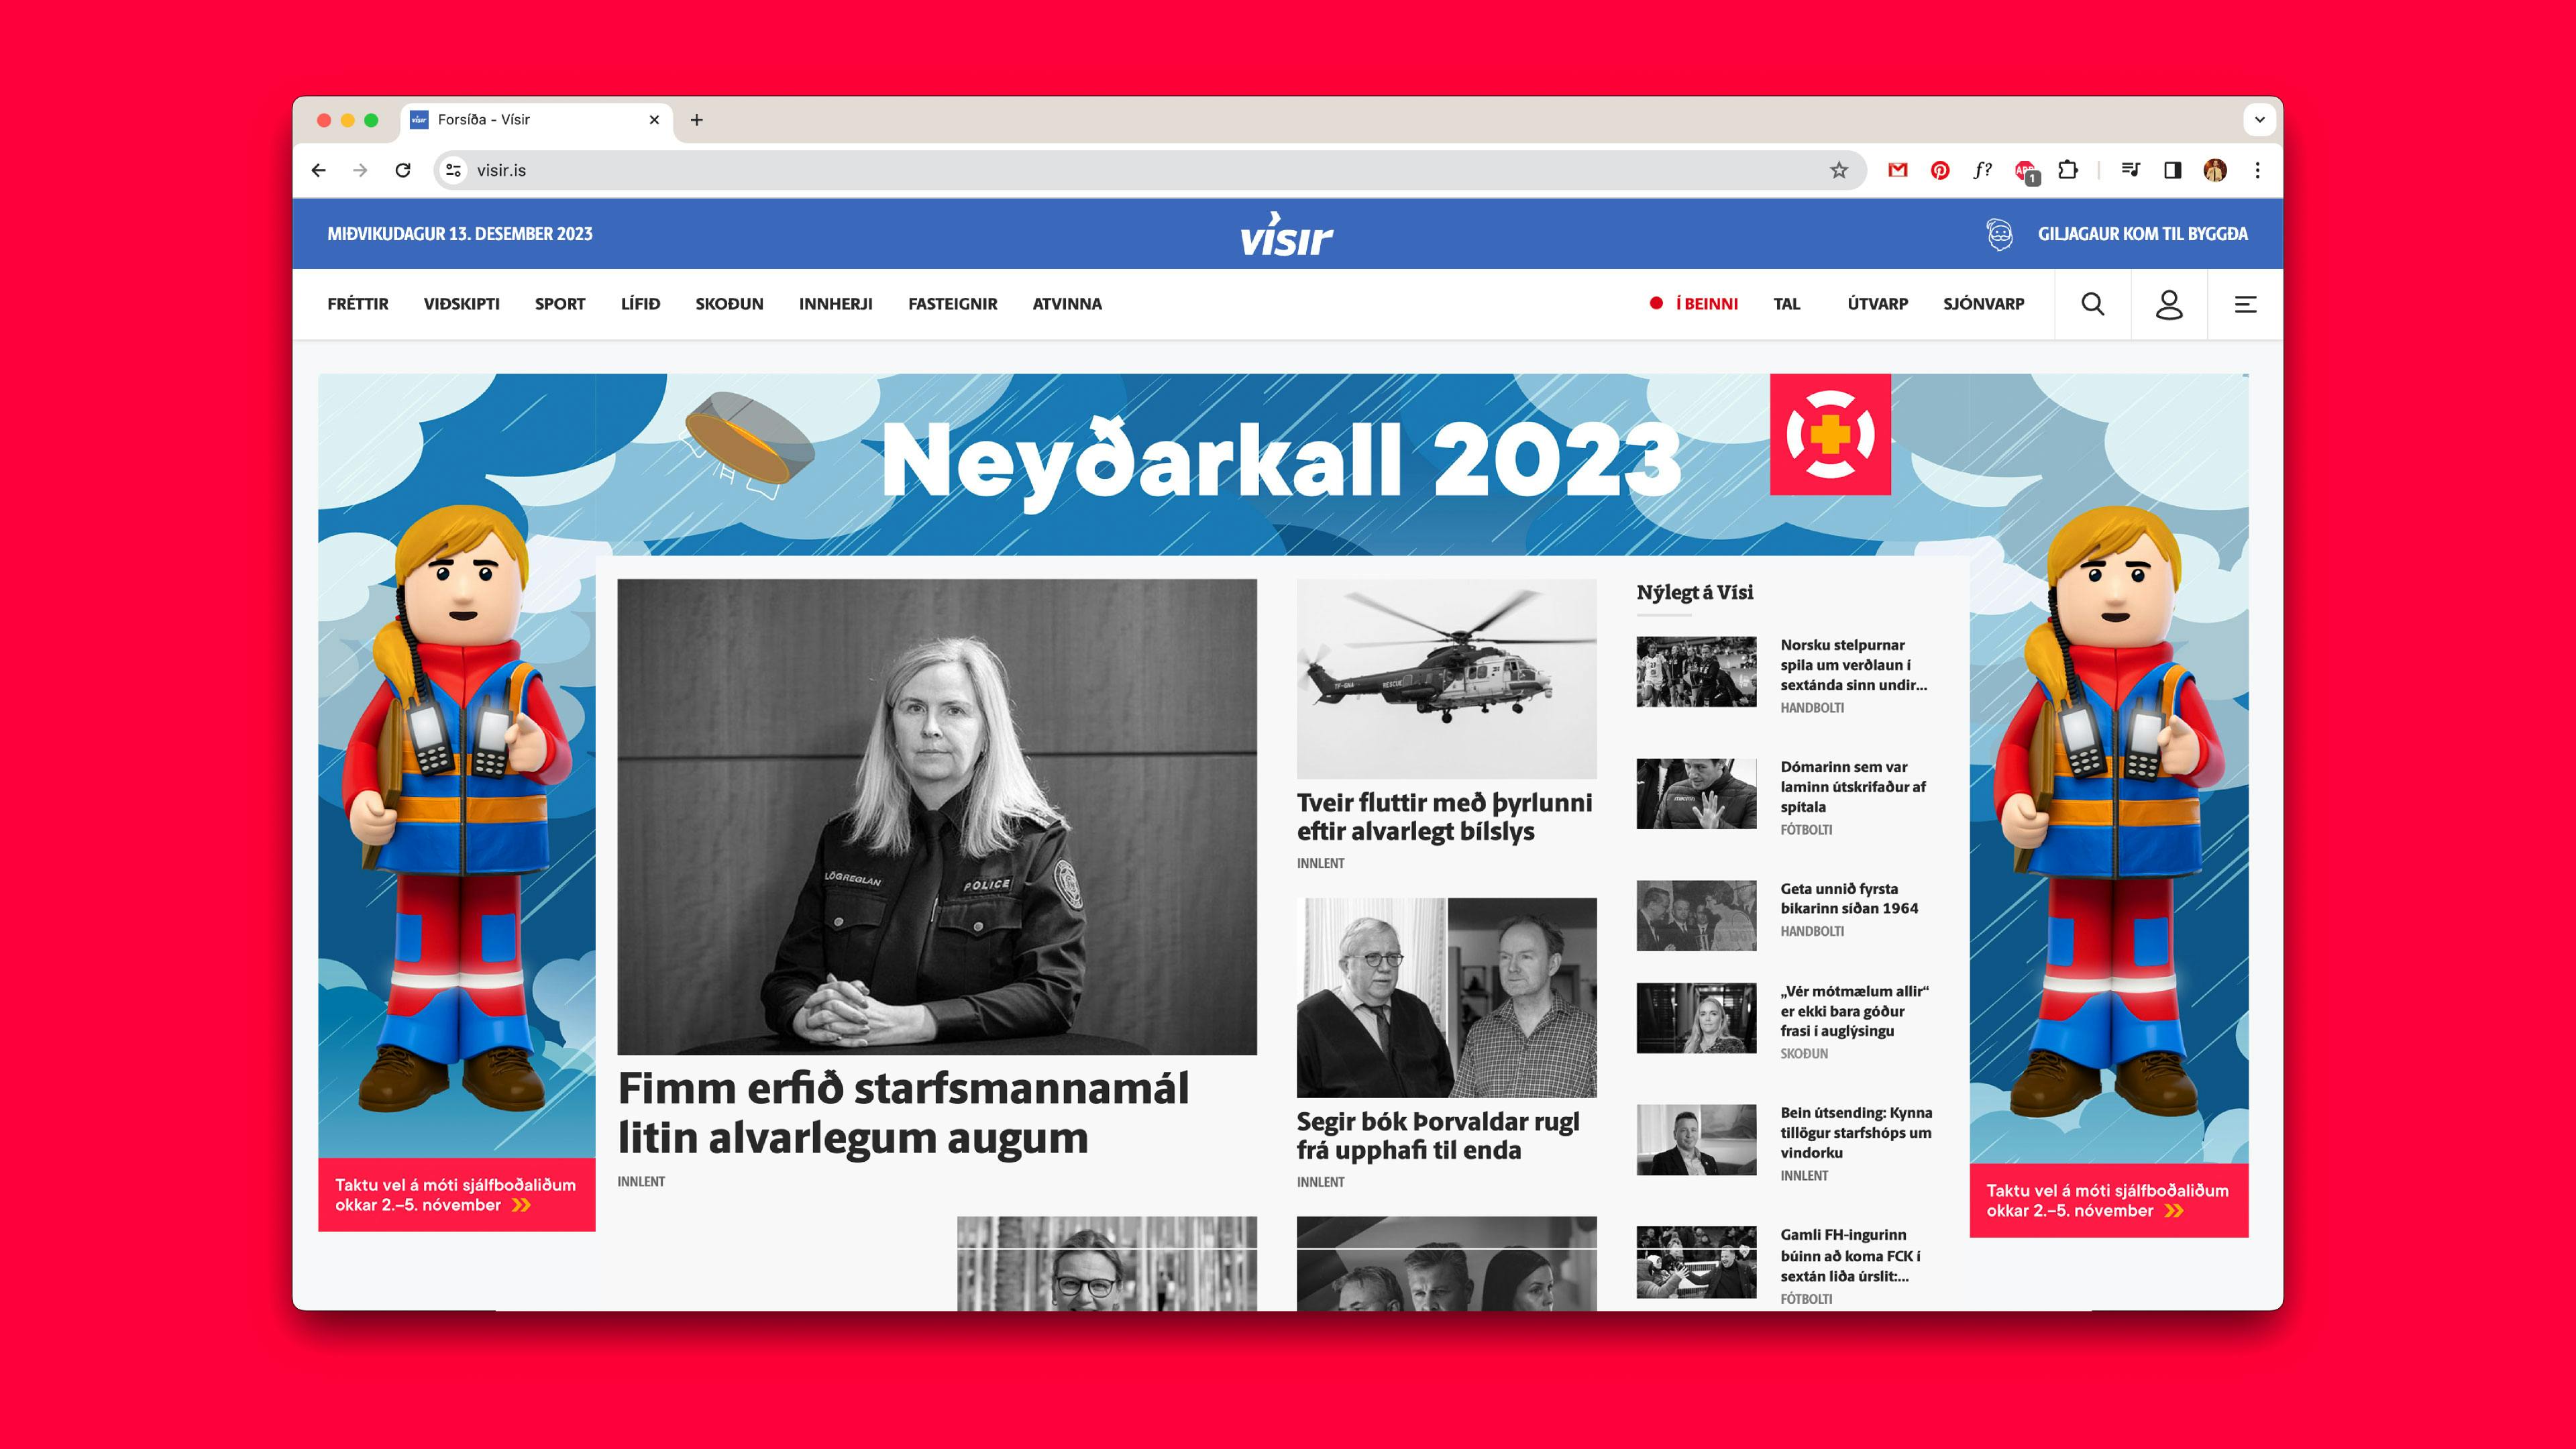
Task: Click the Gmail extension icon
Action: click(x=1897, y=170)
